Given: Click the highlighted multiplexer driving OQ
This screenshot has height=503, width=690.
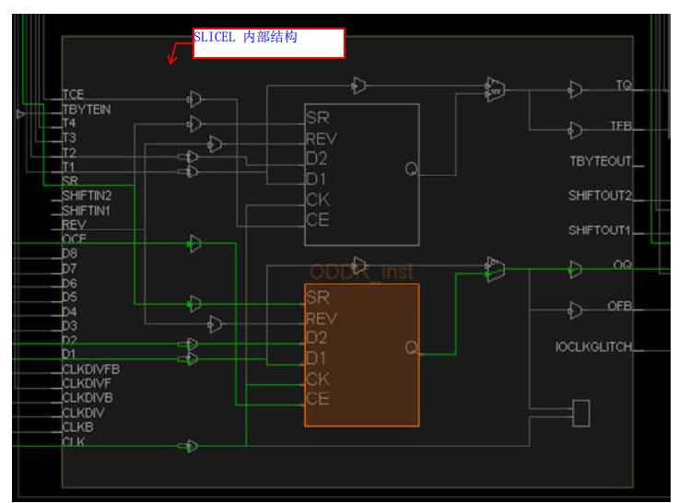Looking at the screenshot, I should tap(495, 269).
